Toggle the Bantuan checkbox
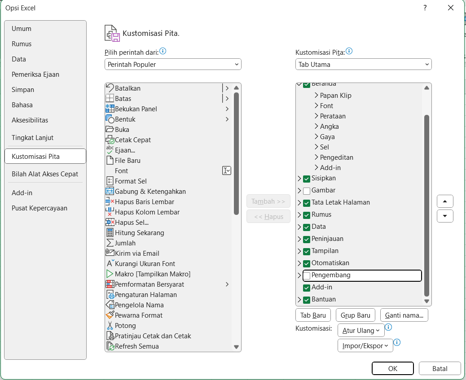The image size is (466, 380). (307, 301)
